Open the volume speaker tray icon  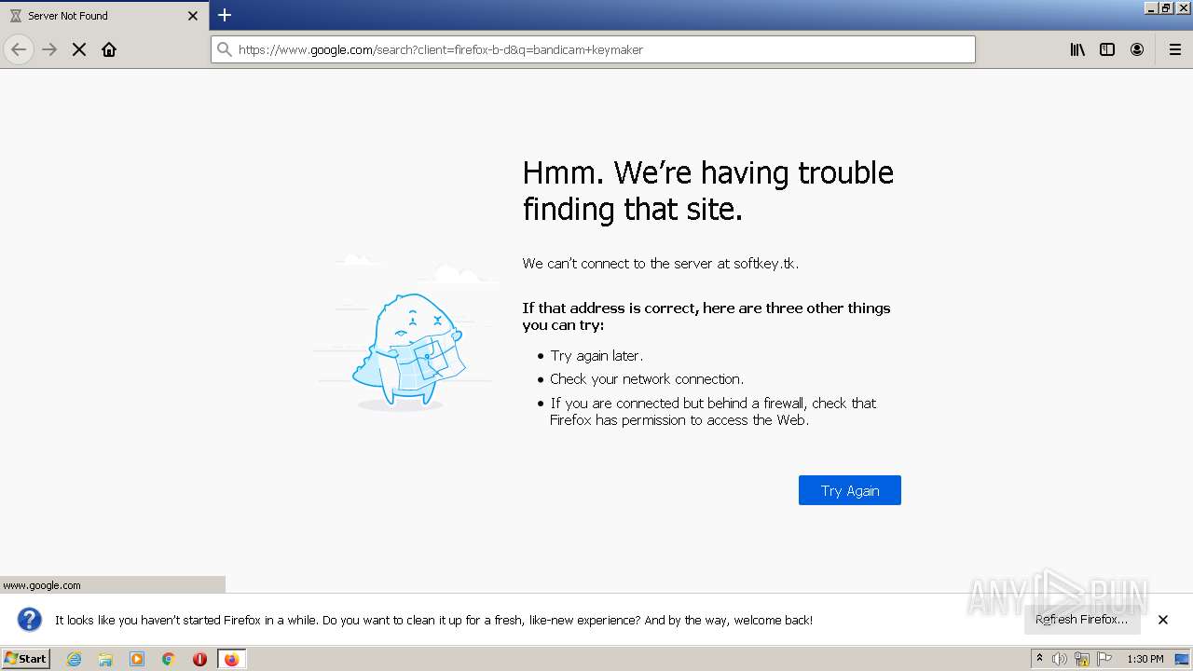coord(1060,659)
